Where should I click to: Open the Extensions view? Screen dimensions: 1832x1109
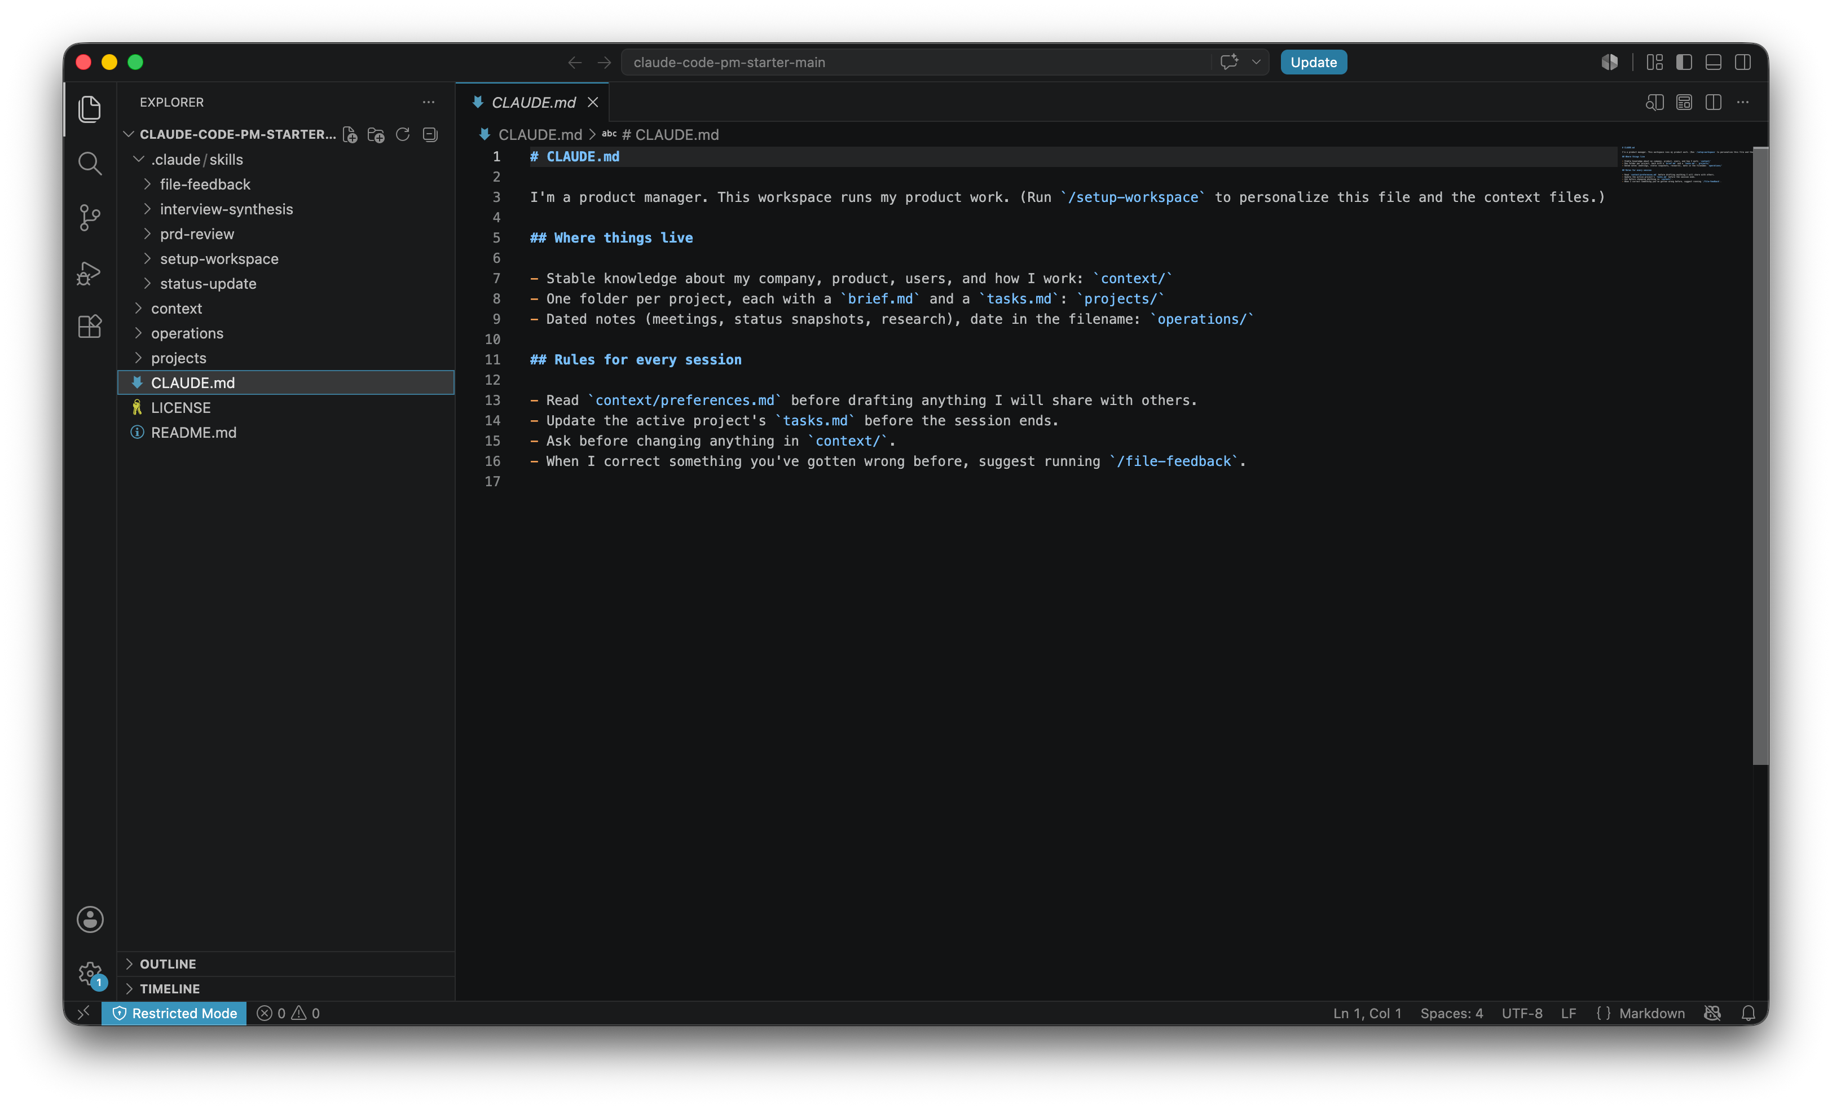(90, 327)
